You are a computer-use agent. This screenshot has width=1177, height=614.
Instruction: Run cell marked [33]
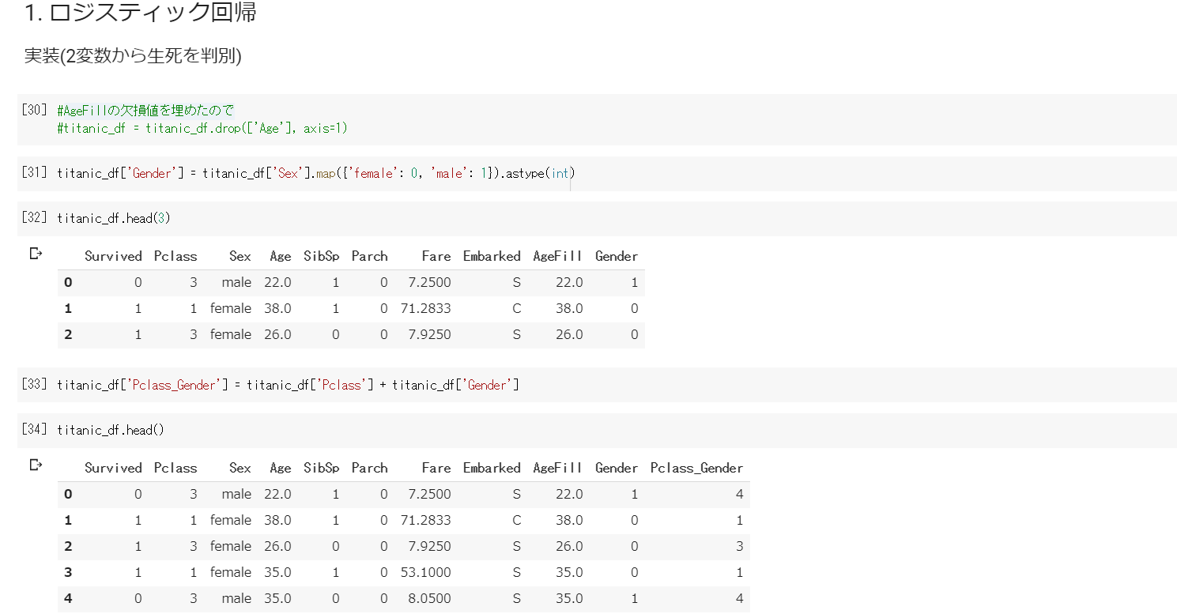tap(35, 384)
